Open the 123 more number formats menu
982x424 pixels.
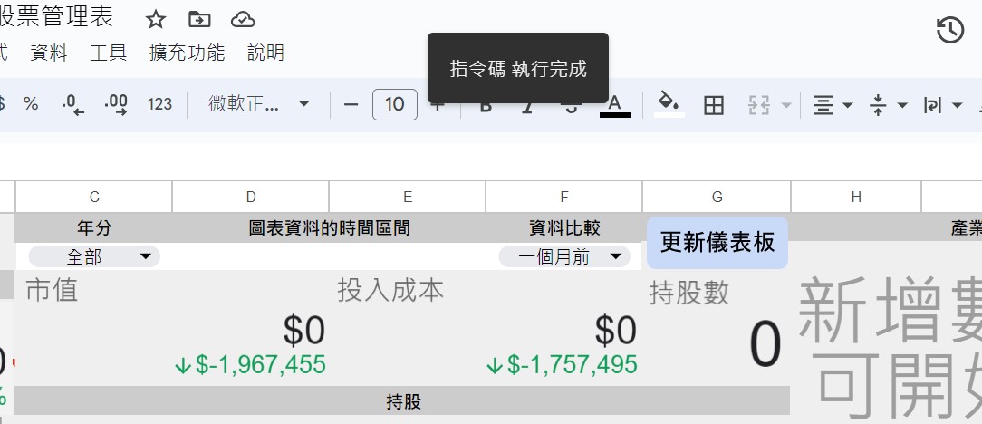tap(159, 104)
